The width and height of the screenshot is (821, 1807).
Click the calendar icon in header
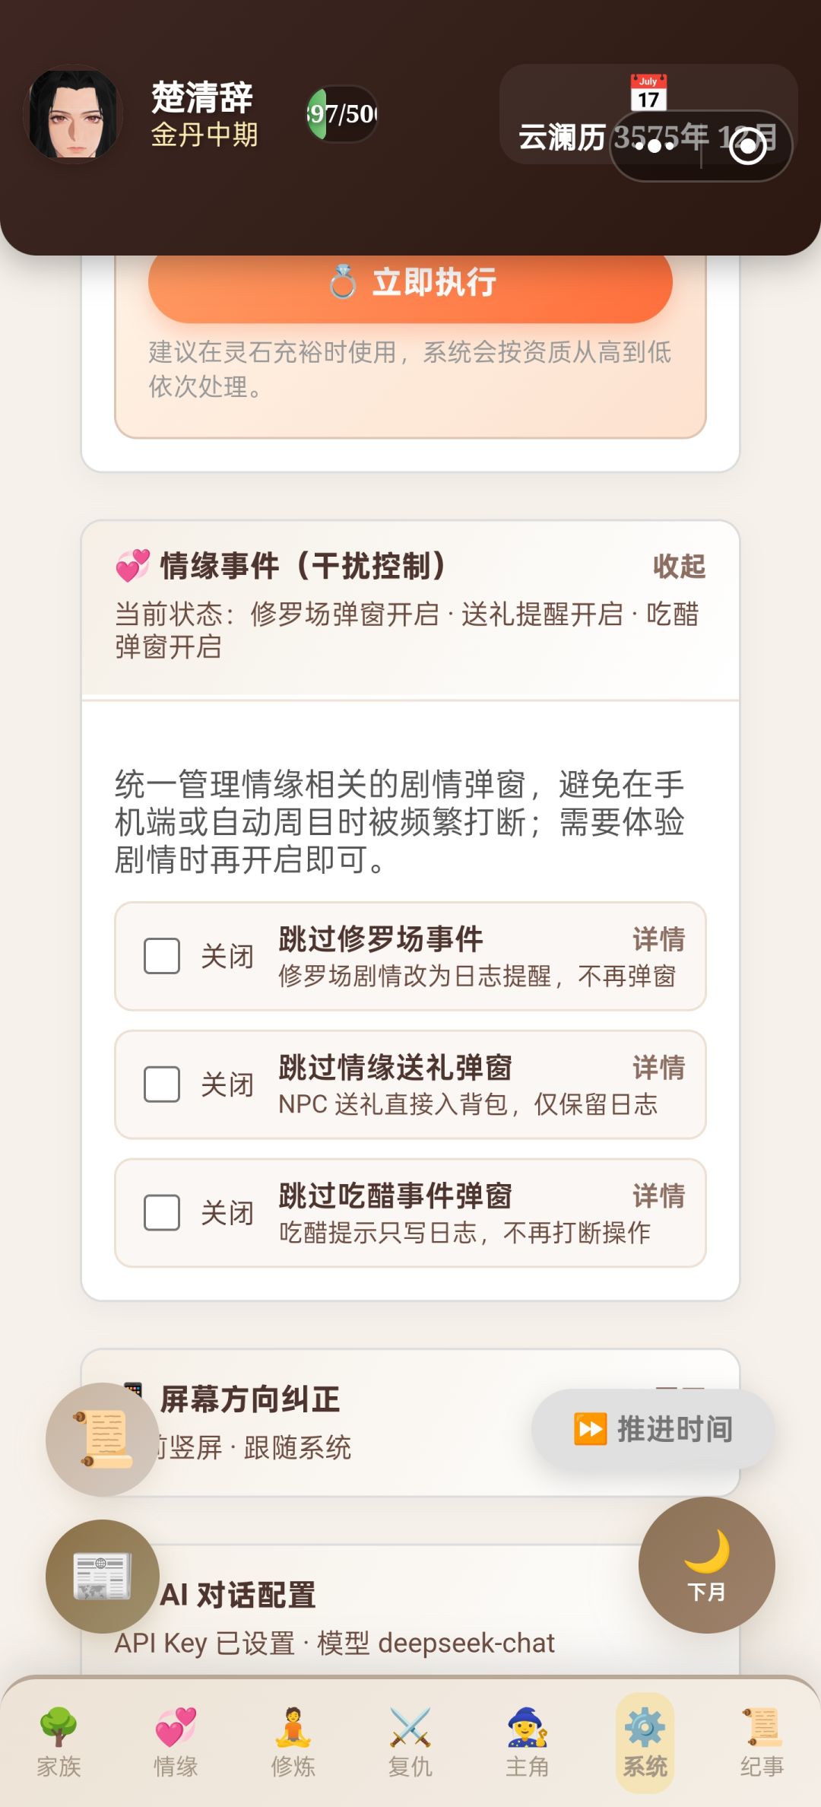point(648,93)
